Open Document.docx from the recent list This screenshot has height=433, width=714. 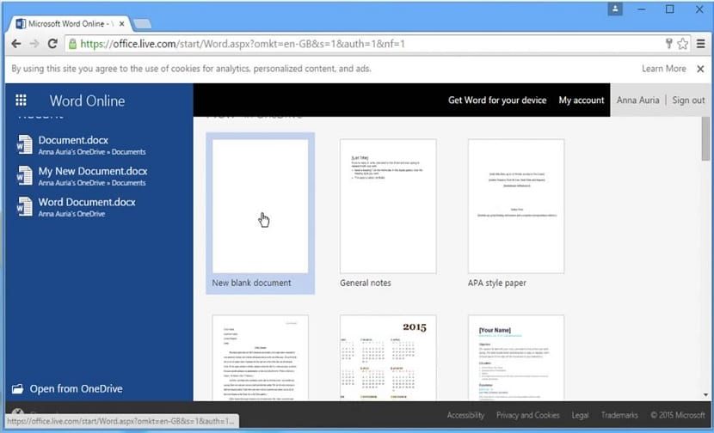(x=73, y=140)
